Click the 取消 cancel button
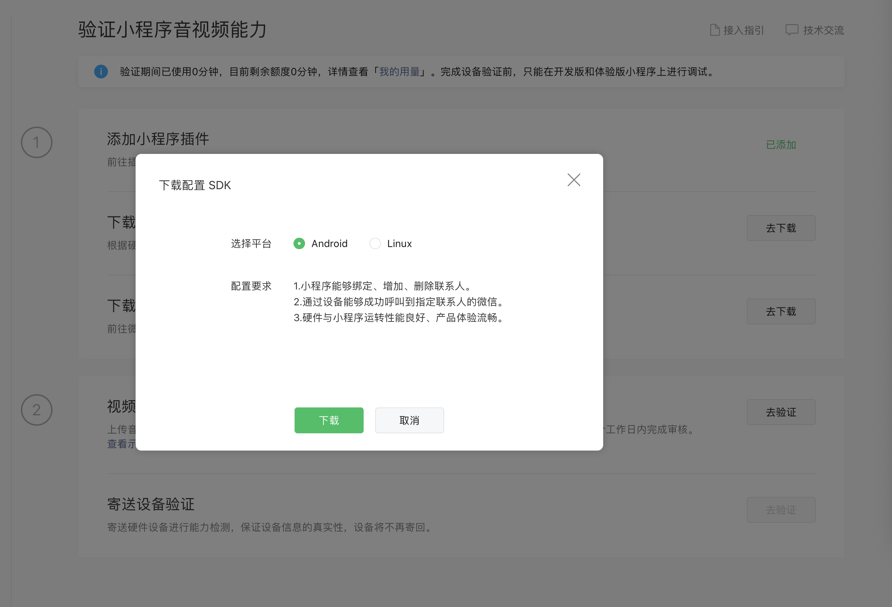Screen dimensions: 892x607 click(x=409, y=420)
